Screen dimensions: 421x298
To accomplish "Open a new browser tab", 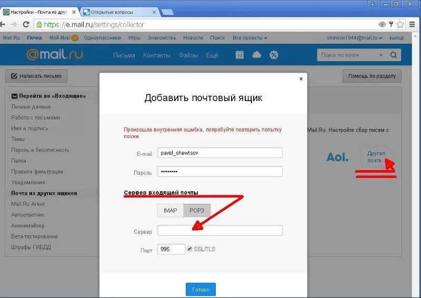I will click(167, 12).
